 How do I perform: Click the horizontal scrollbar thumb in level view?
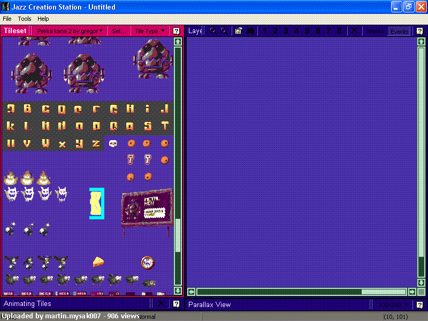point(384,292)
